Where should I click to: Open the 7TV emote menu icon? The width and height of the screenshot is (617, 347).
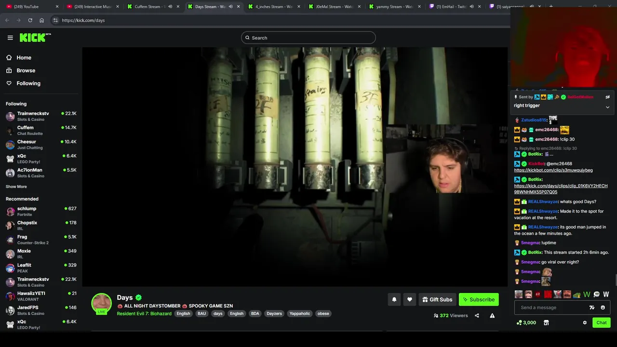pyautogui.click(x=592, y=307)
